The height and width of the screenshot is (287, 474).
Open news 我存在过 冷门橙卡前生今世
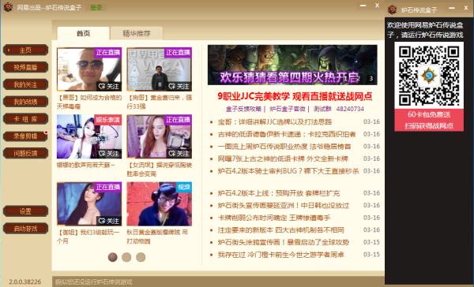click(x=280, y=255)
